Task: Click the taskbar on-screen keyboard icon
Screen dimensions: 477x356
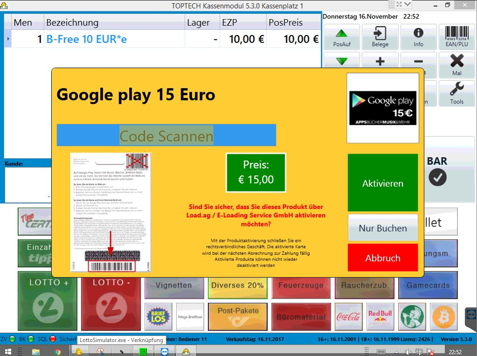Action: (x=381, y=352)
